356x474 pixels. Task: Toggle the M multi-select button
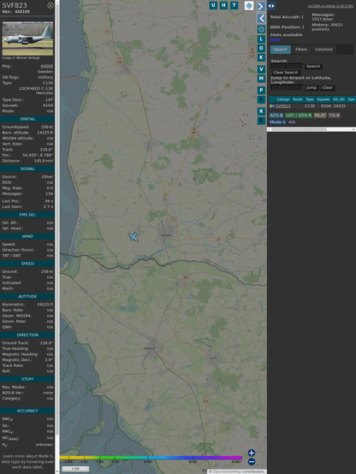pos(261,79)
